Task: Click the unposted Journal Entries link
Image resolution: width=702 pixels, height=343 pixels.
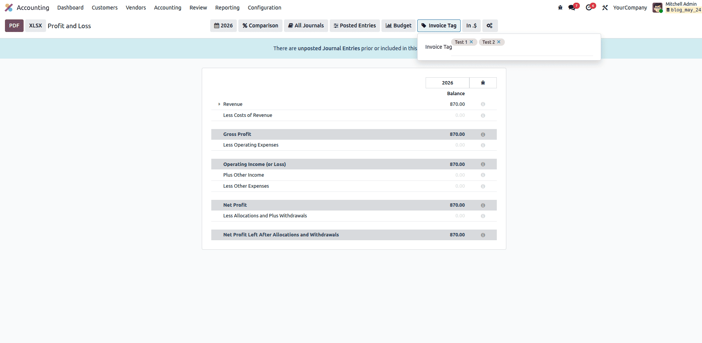Action: [329, 48]
